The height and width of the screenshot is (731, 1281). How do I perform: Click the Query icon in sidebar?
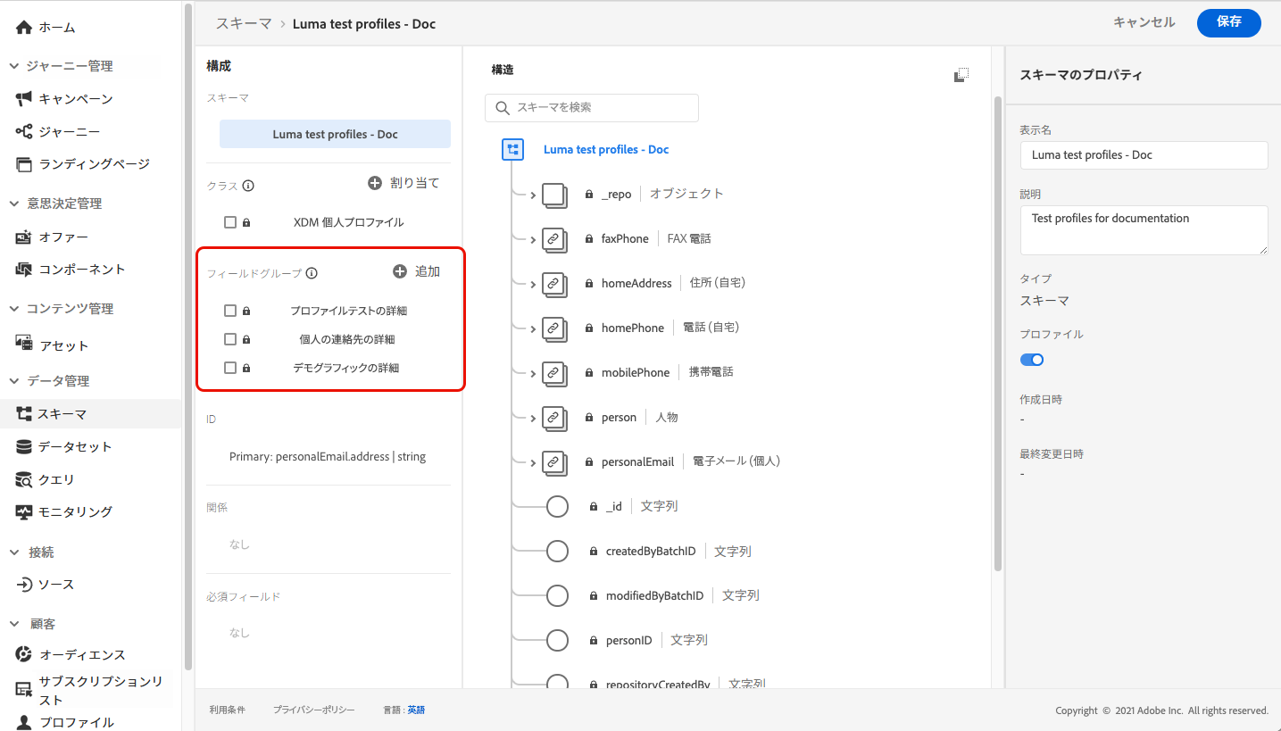pyautogui.click(x=24, y=480)
